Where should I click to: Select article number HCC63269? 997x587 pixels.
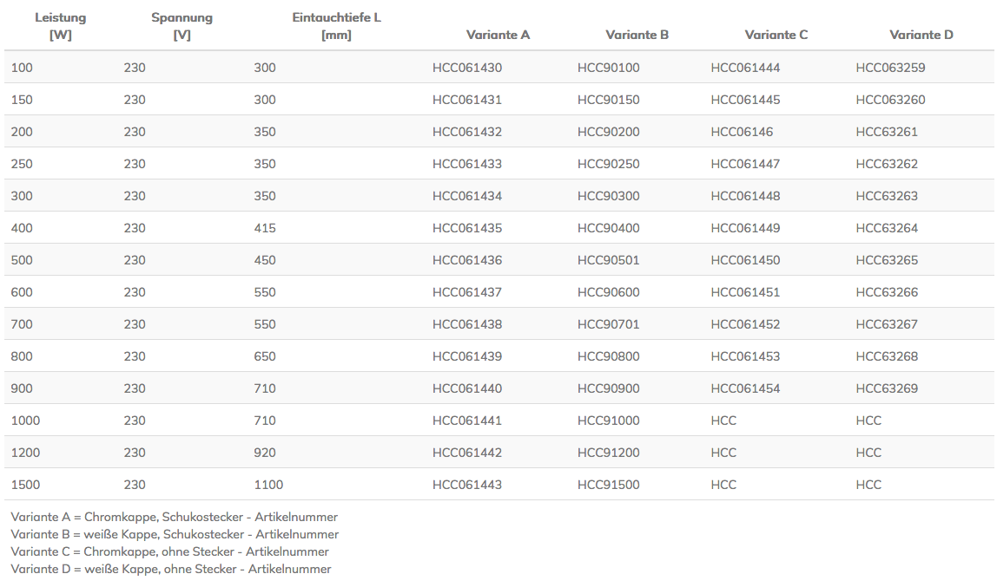click(x=887, y=388)
